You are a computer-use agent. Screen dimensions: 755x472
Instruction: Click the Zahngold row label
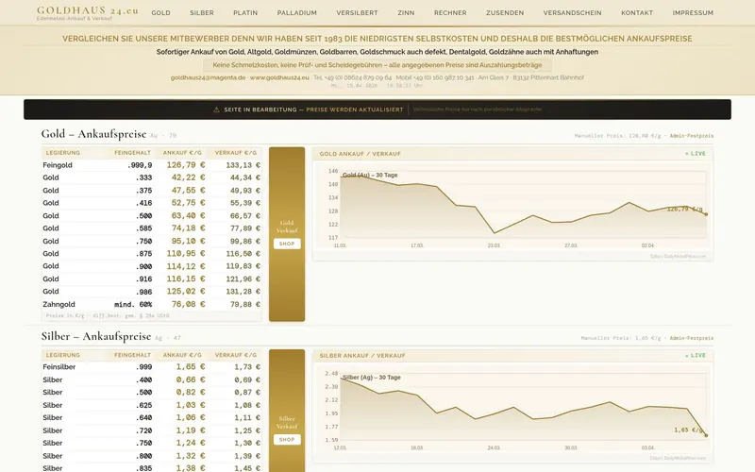[59, 304]
